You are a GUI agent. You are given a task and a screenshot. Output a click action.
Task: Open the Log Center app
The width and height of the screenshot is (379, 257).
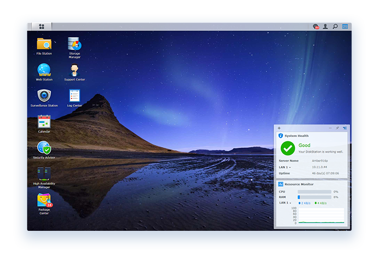(74, 96)
